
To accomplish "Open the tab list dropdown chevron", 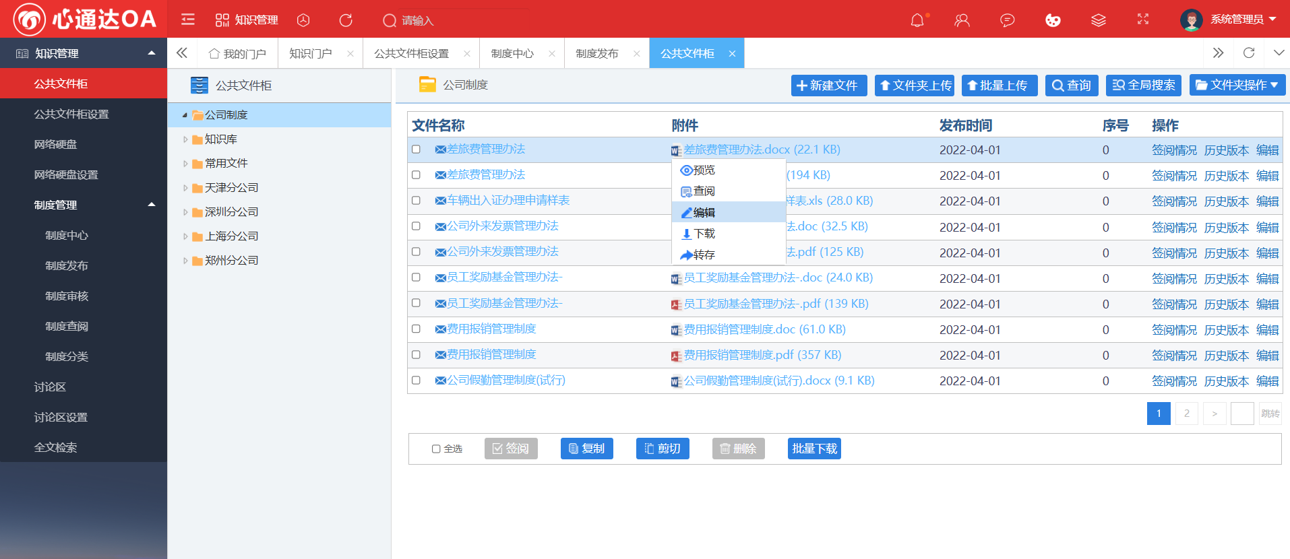I will [1279, 53].
